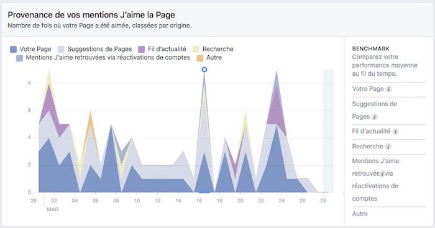
Task: Click the MAR month label
Action: (53, 209)
